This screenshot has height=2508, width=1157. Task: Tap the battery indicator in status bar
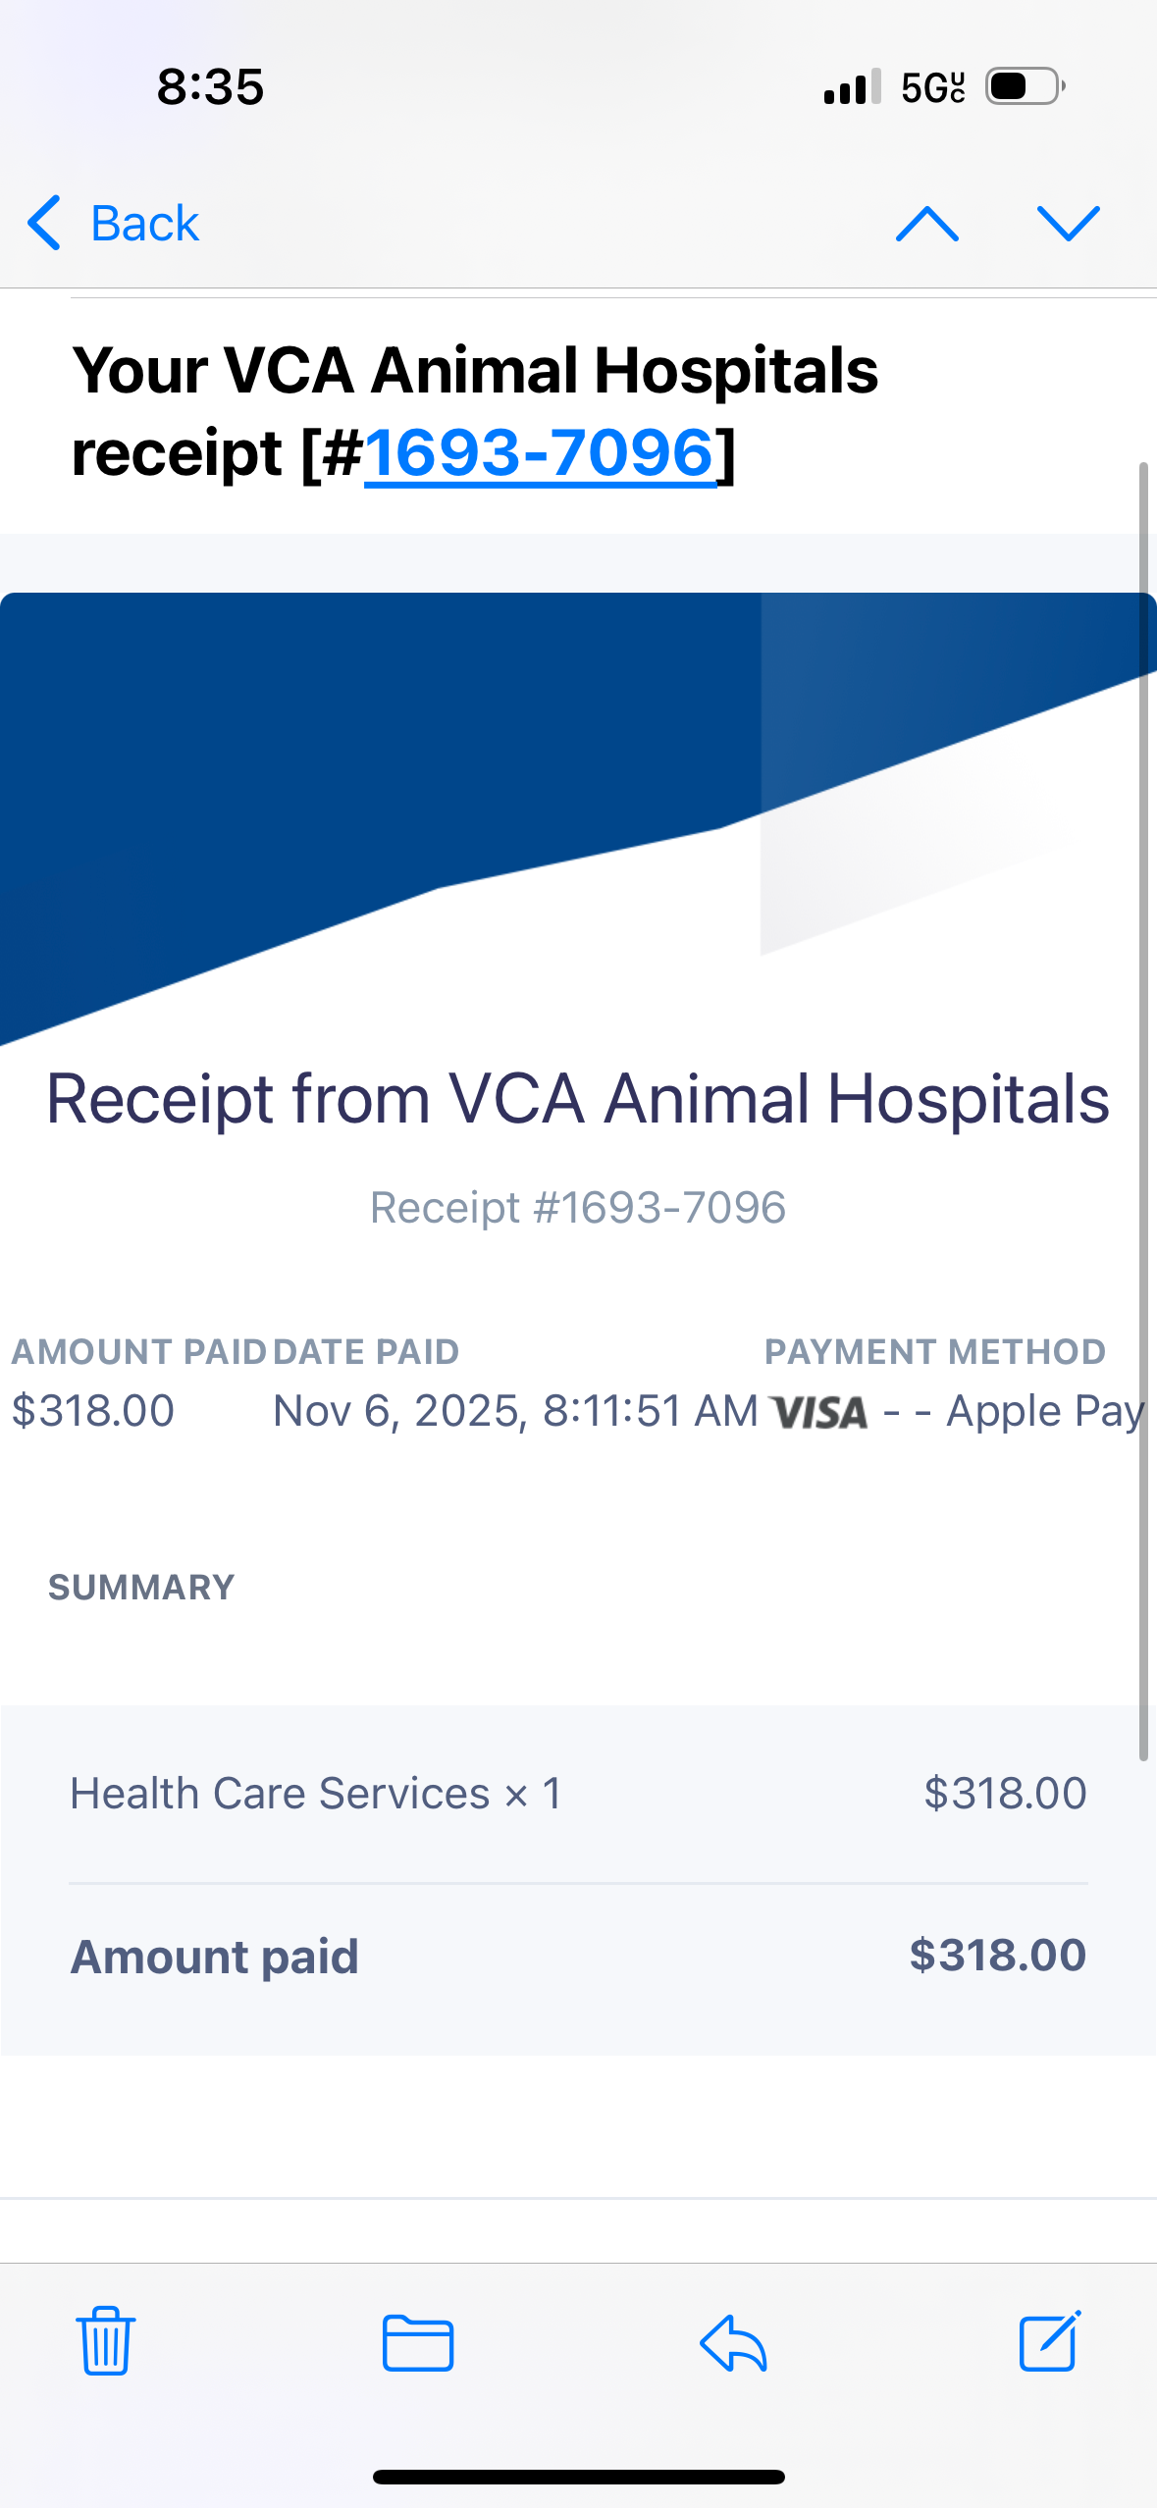[x=1025, y=87]
